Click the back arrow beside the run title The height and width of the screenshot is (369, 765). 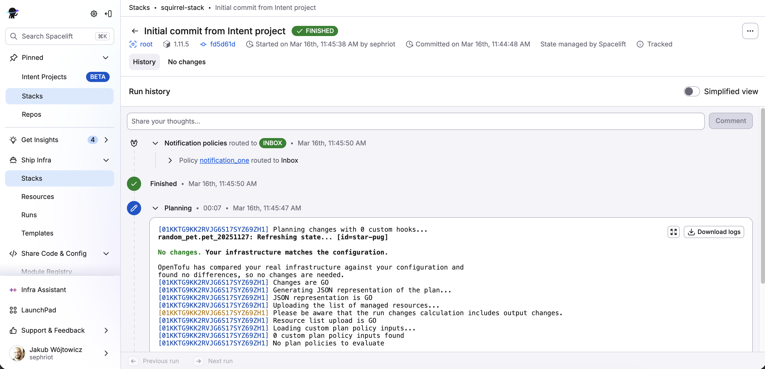(x=135, y=31)
